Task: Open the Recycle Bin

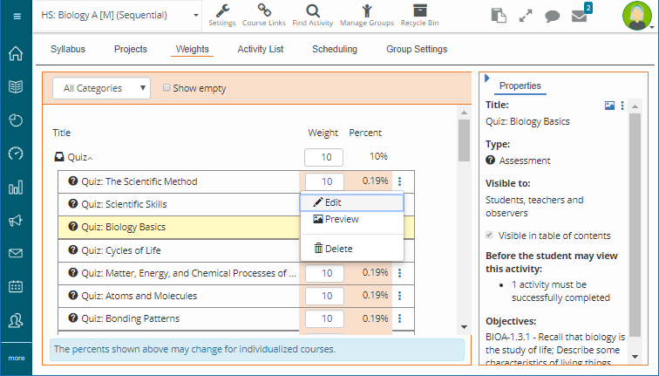Action: [420, 14]
